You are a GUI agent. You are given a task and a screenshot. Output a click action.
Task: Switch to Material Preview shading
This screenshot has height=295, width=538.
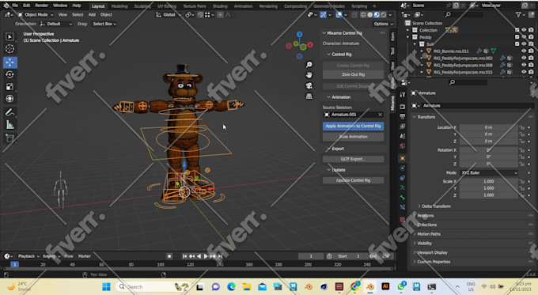(377, 15)
